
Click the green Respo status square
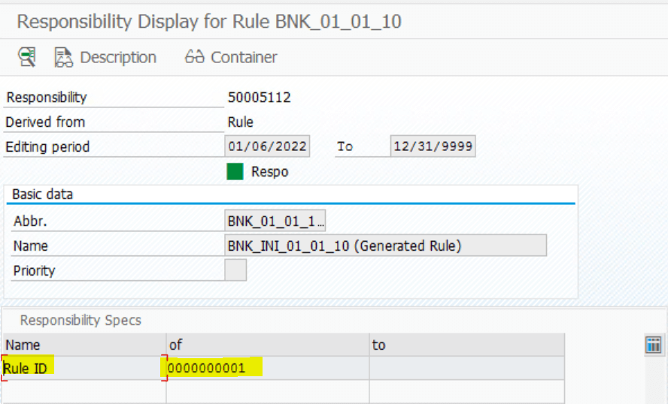[x=235, y=172]
